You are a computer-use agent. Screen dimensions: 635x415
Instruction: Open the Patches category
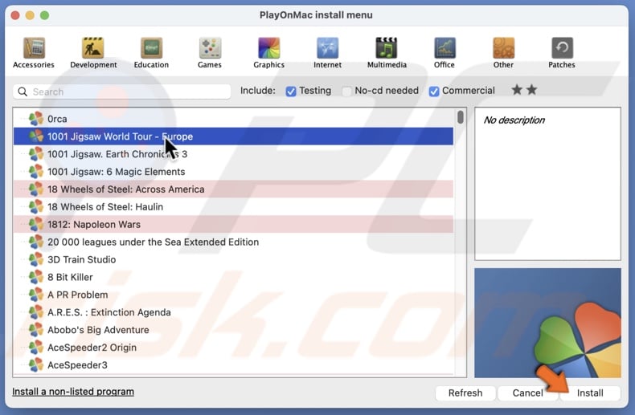(x=562, y=53)
